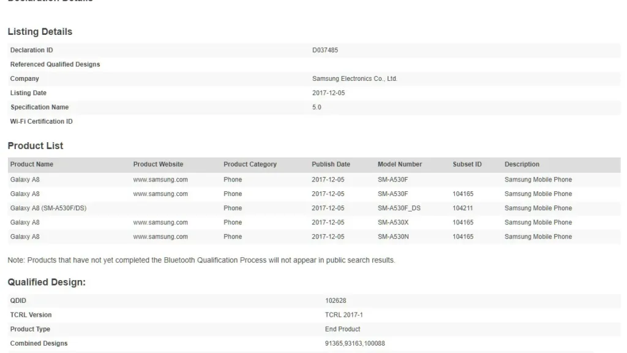
Task: Click TCRL Version value TCRL 2017-1
Action: pos(344,315)
